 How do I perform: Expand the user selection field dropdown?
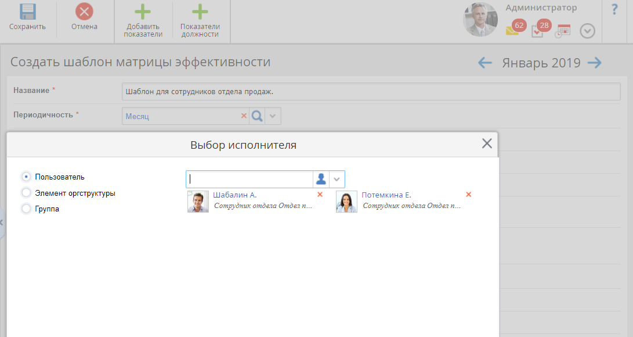(x=337, y=179)
